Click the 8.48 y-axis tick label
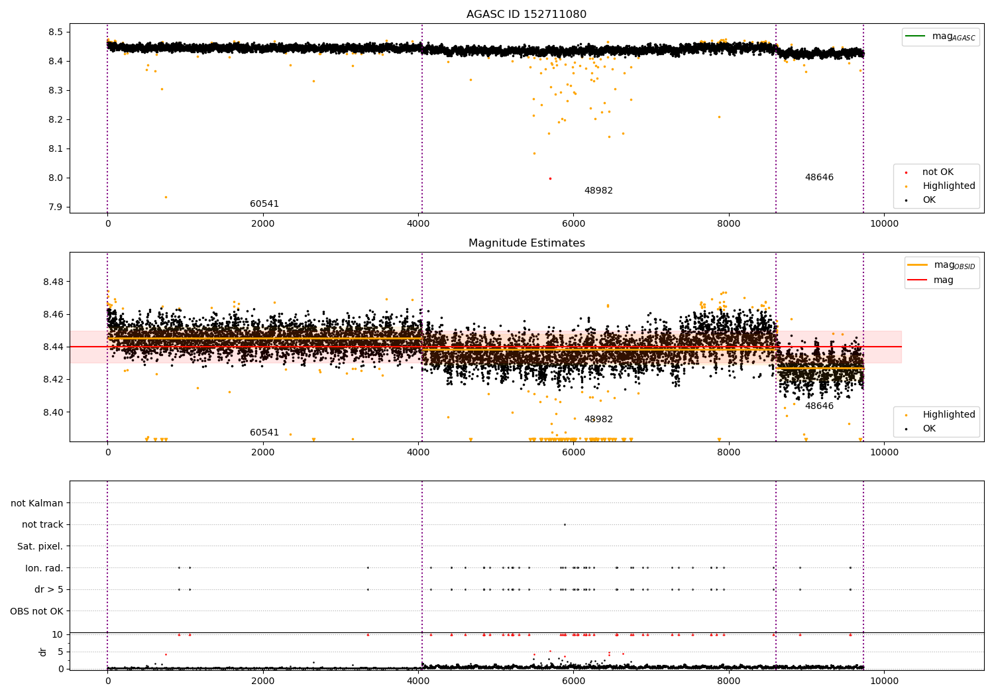994x696 pixels. coord(53,282)
